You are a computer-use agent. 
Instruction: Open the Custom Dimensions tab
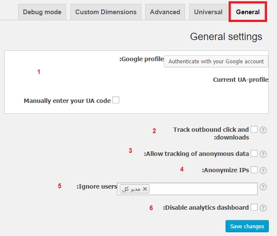[106, 12]
